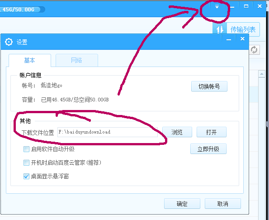Click the scrollbar up arrow on right
Viewport: 269px width, 220px height.
click(262, 74)
